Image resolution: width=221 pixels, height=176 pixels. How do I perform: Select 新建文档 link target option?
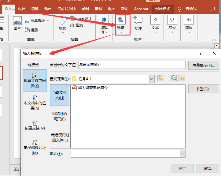tap(35, 125)
